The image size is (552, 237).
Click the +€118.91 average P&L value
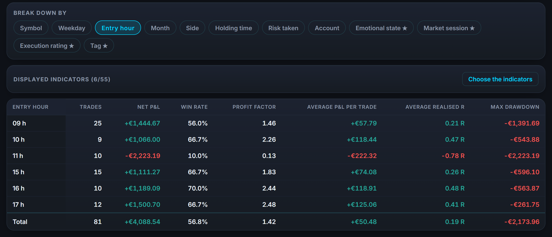(x=362, y=188)
